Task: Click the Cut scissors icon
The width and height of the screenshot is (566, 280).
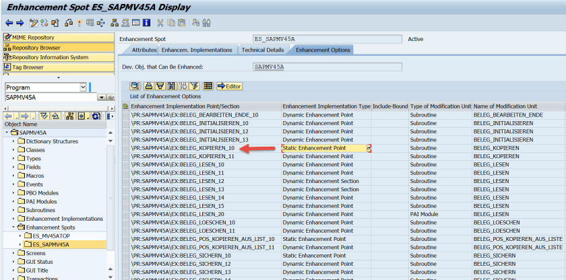Action: 160,23
